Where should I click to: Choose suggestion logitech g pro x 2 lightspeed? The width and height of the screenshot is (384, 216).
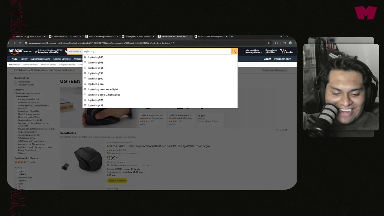[160, 95]
